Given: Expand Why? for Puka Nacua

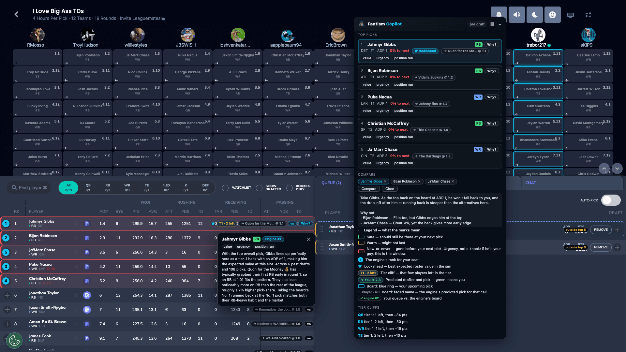Looking at the screenshot, I should [x=492, y=97].
